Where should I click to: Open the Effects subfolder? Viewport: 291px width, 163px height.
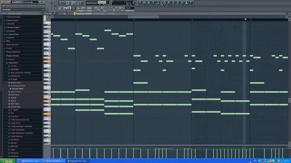[x=11, y=59]
